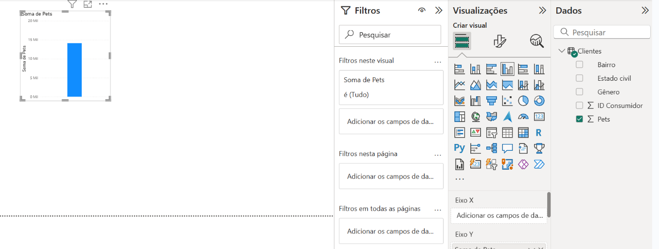Show more visuals via ellipsis below icons
This screenshot has height=249, width=659.
click(460, 179)
